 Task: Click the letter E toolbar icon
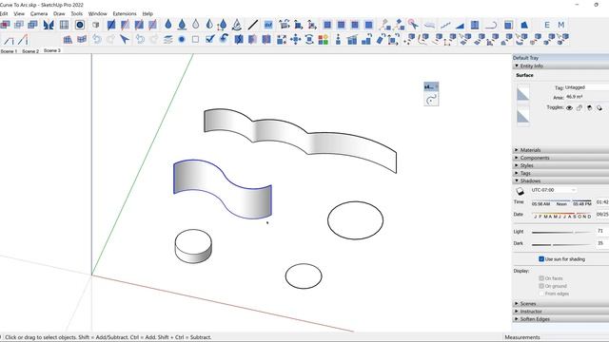(547, 25)
